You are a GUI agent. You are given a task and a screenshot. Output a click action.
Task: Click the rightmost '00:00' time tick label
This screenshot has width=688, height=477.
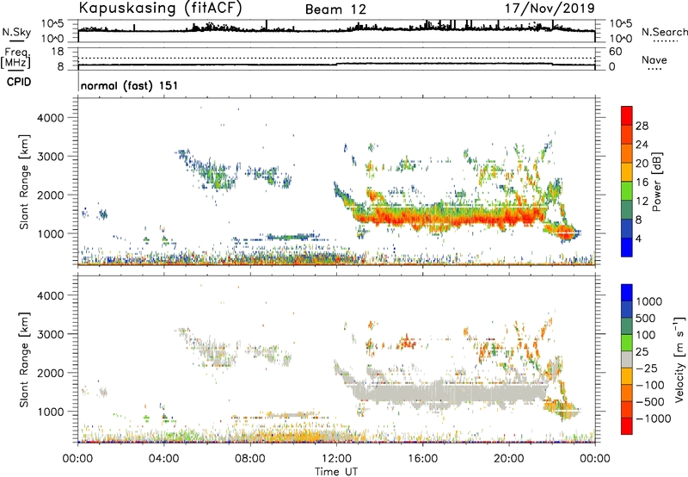click(x=594, y=459)
